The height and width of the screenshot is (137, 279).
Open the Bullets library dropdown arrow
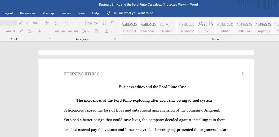[61, 23]
